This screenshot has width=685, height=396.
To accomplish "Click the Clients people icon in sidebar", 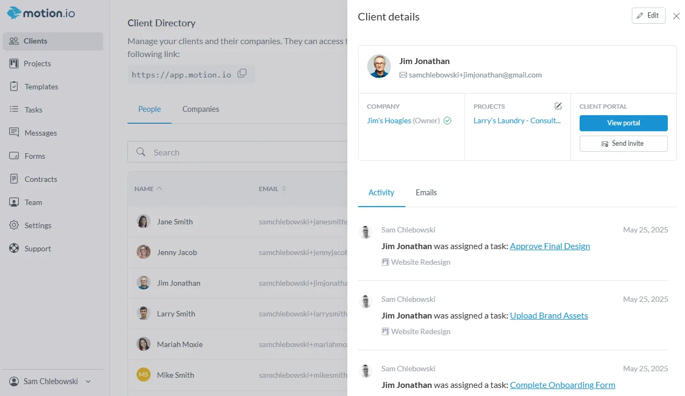I will coord(14,41).
